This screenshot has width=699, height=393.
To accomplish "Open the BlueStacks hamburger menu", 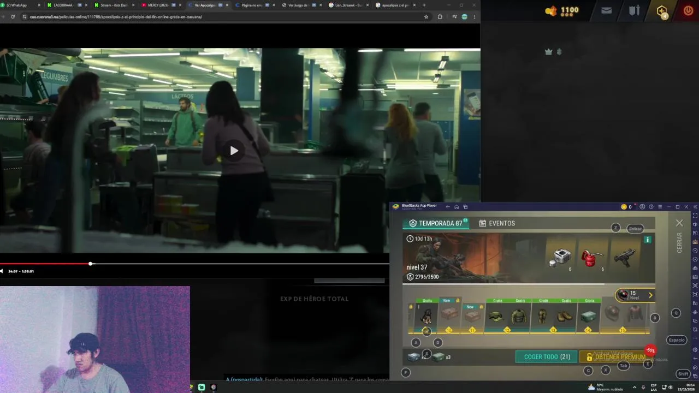I will tap(660, 207).
